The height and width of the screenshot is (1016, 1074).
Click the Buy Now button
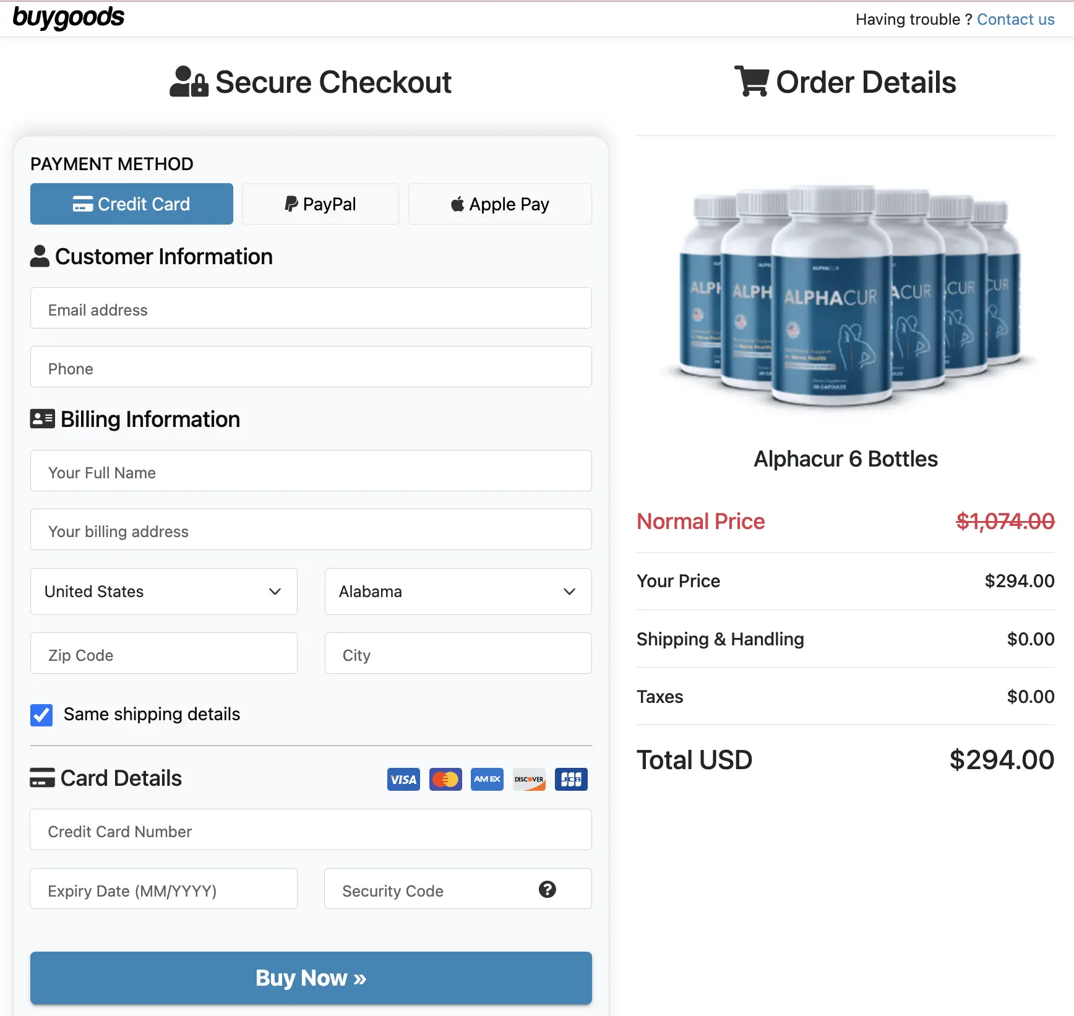(311, 978)
